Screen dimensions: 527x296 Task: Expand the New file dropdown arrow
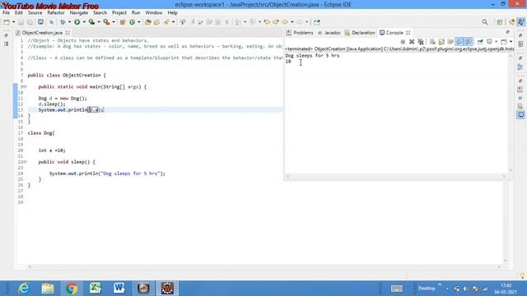[13, 22]
